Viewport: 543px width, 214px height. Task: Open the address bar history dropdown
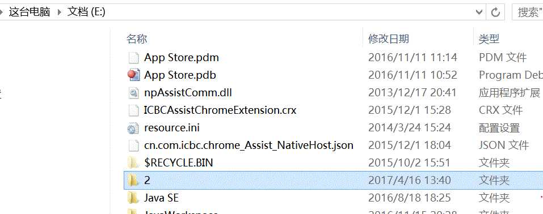coord(479,12)
